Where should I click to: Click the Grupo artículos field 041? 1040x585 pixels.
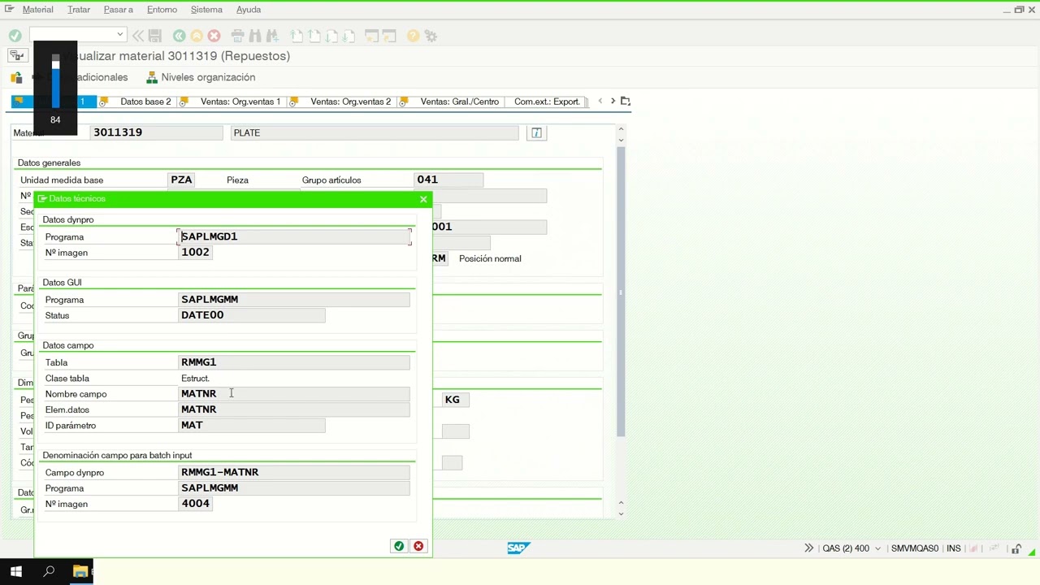pos(448,180)
